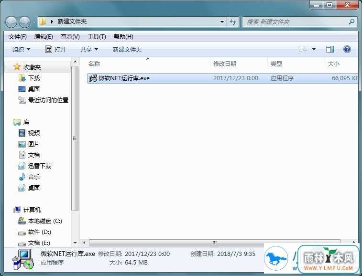362x276 pixels.
Task: Open 桌面 under 收藏夹
Action: pyautogui.click(x=34, y=89)
